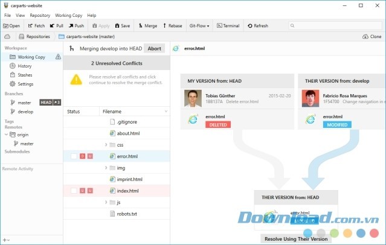The width and height of the screenshot is (386, 245).
Task: Click the Merge toolbar icon
Action: [x=141, y=26]
